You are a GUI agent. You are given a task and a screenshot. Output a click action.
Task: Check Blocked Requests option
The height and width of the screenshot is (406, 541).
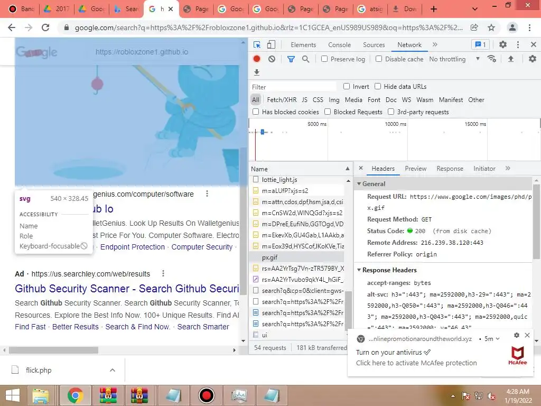328,112
